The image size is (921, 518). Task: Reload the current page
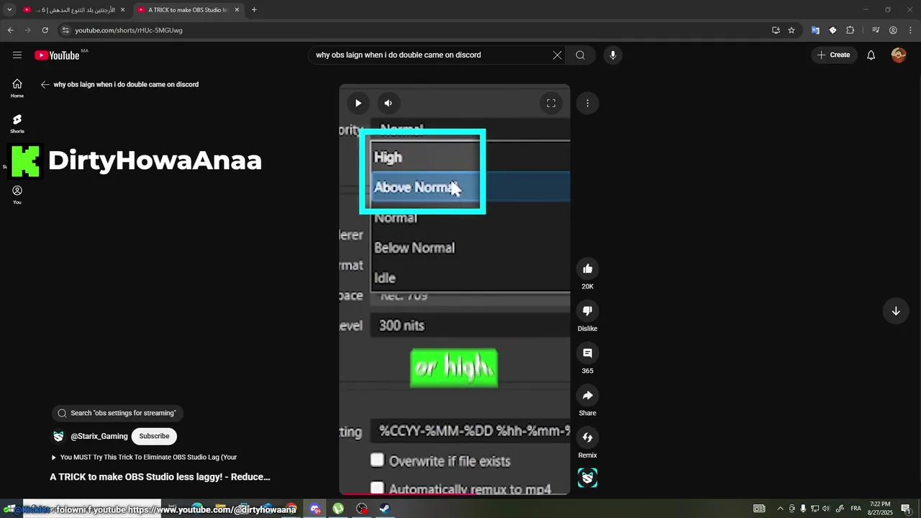[x=45, y=30]
